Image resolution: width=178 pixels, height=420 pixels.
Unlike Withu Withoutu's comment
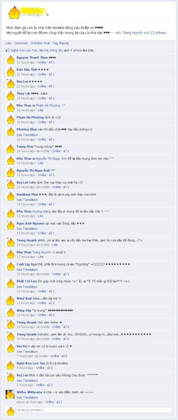(50, 402)
